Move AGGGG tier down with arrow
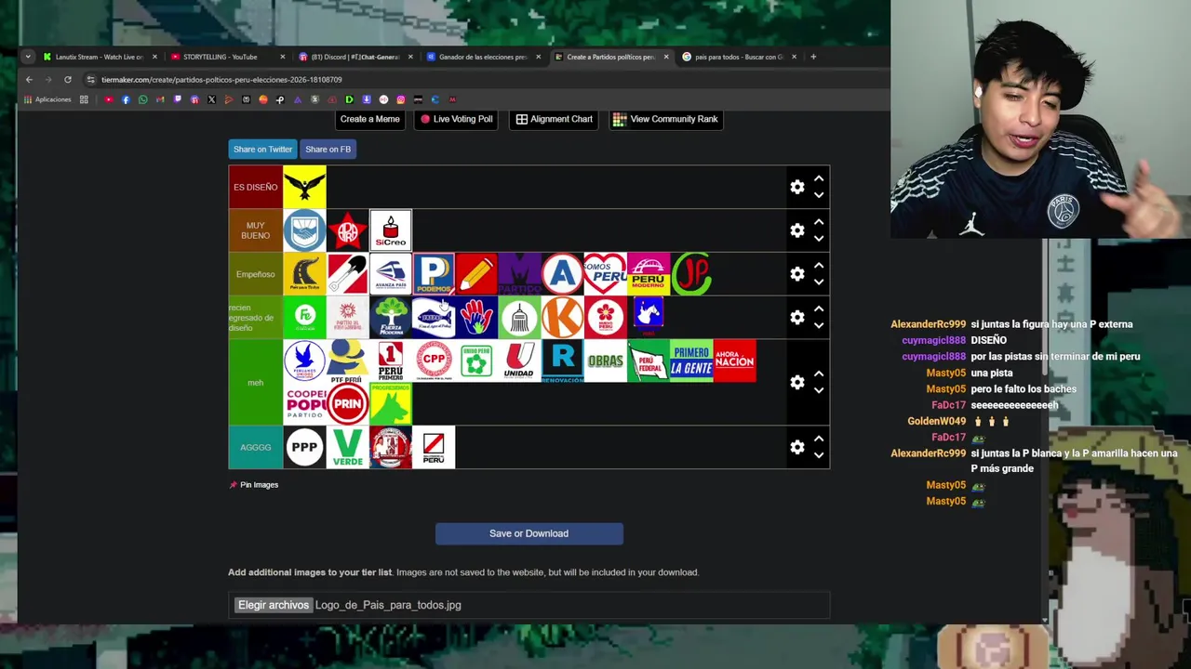This screenshot has height=669, width=1191. (x=819, y=455)
